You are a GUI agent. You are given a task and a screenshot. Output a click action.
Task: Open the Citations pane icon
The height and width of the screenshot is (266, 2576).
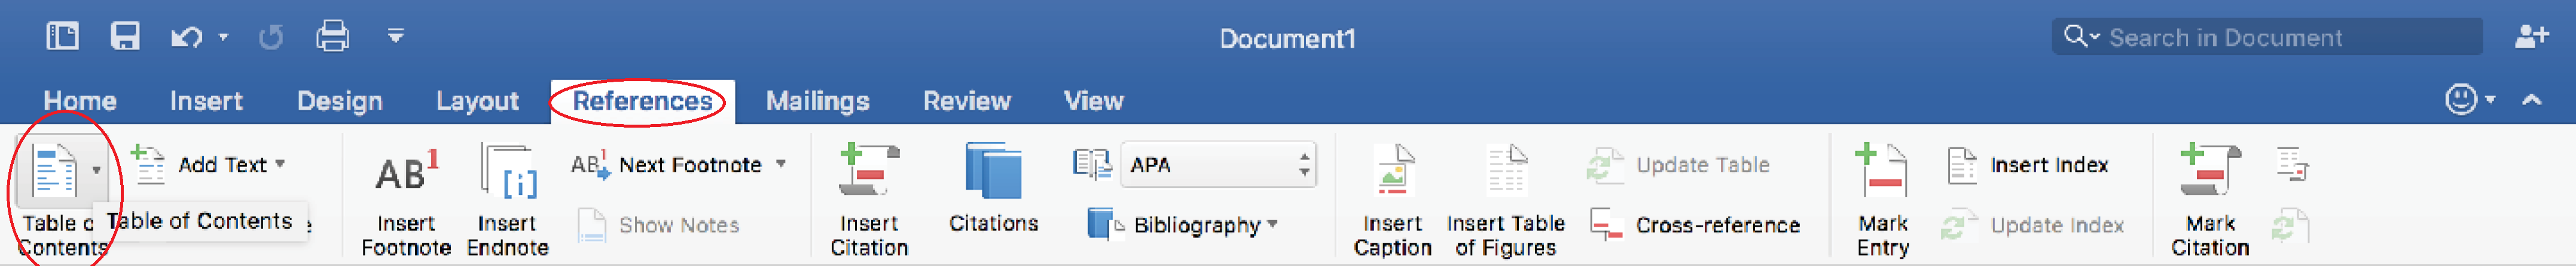pyautogui.click(x=993, y=171)
